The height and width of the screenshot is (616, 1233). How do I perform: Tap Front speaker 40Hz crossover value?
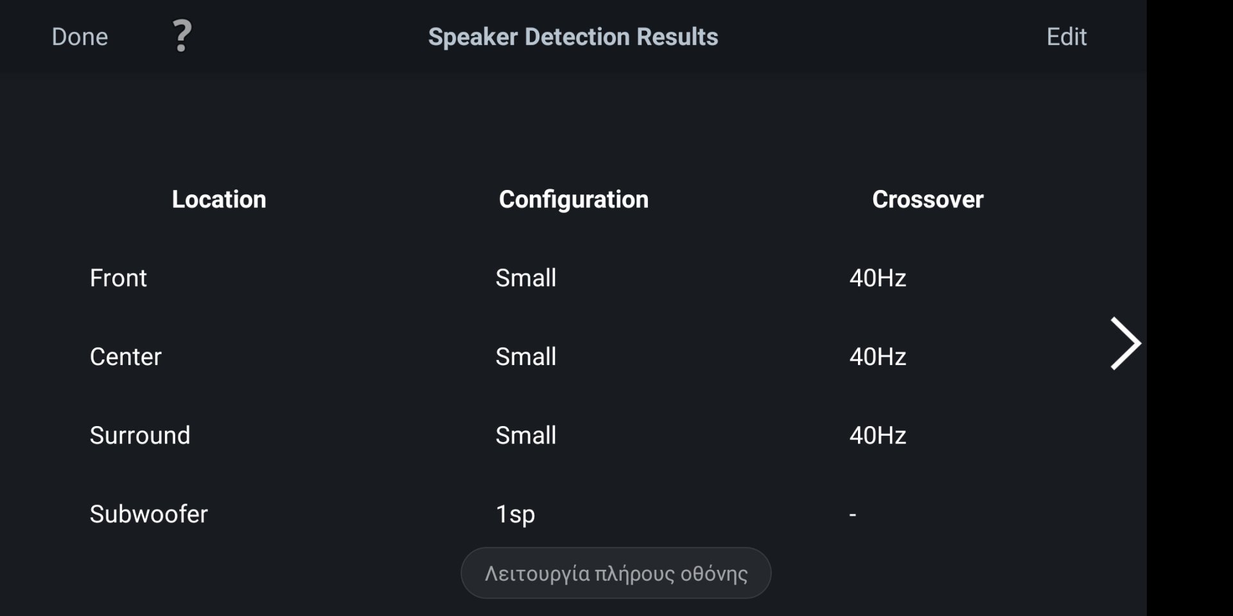[x=877, y=278]
